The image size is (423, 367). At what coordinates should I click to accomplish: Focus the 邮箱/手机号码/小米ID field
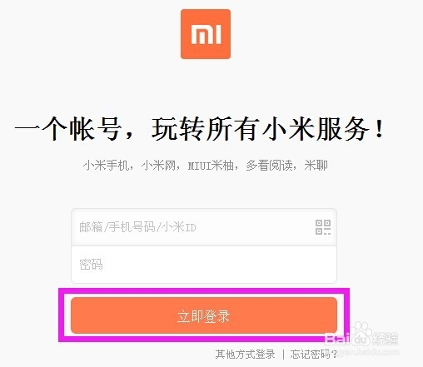tap(204, 227)
